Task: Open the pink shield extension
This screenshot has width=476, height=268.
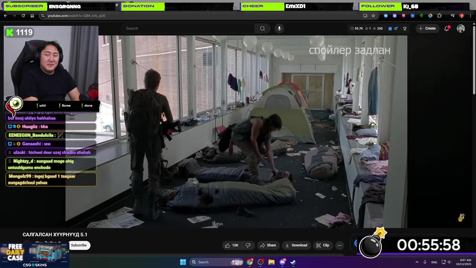Action: 403,16
